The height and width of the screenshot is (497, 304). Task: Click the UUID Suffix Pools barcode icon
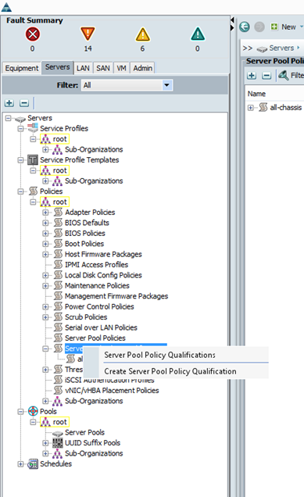pos(58,443)
